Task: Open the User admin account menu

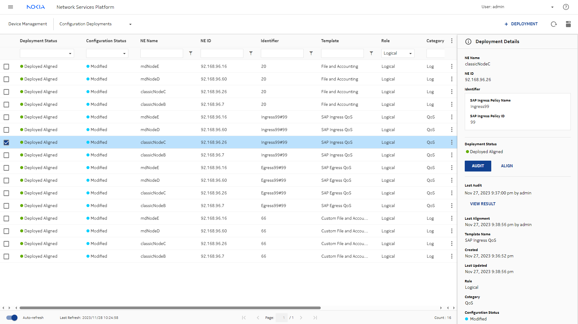Action: pos(552,7)
